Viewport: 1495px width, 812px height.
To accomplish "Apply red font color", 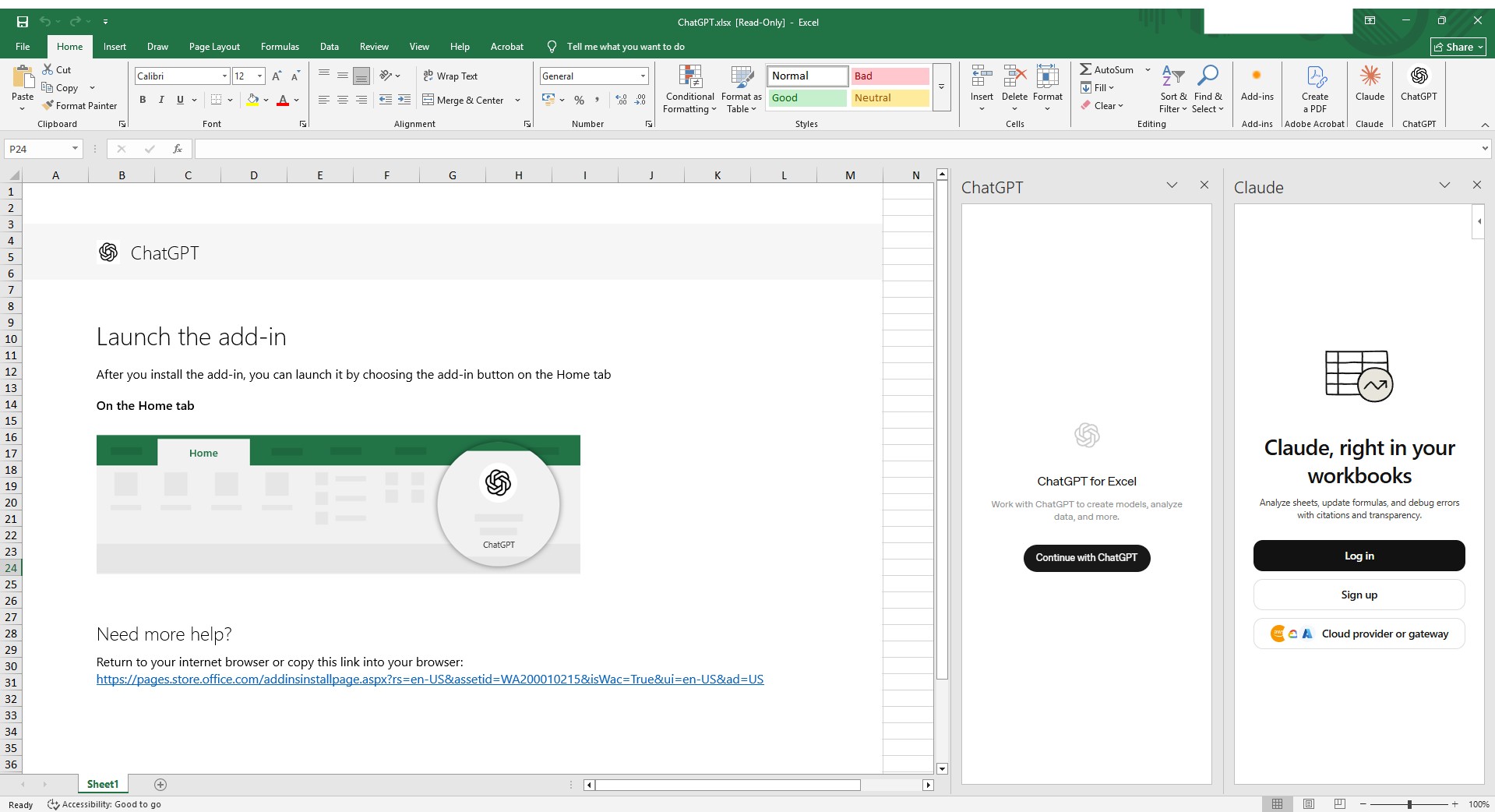I will pos(283,100).
